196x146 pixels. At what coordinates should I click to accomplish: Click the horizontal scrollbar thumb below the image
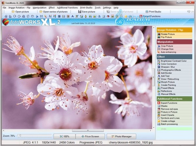[88, 130]
